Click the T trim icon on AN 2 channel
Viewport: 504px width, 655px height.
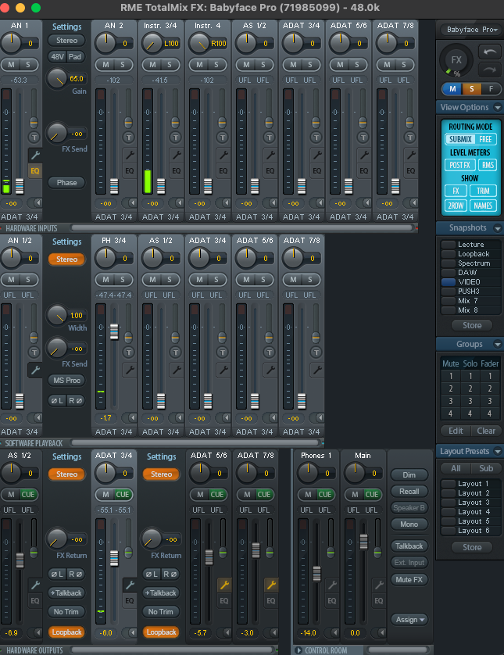click(x=128, y=137)
